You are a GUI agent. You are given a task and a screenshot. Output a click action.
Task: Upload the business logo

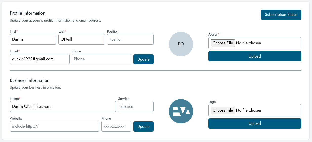pyautogui.click(x=255, y=123)
